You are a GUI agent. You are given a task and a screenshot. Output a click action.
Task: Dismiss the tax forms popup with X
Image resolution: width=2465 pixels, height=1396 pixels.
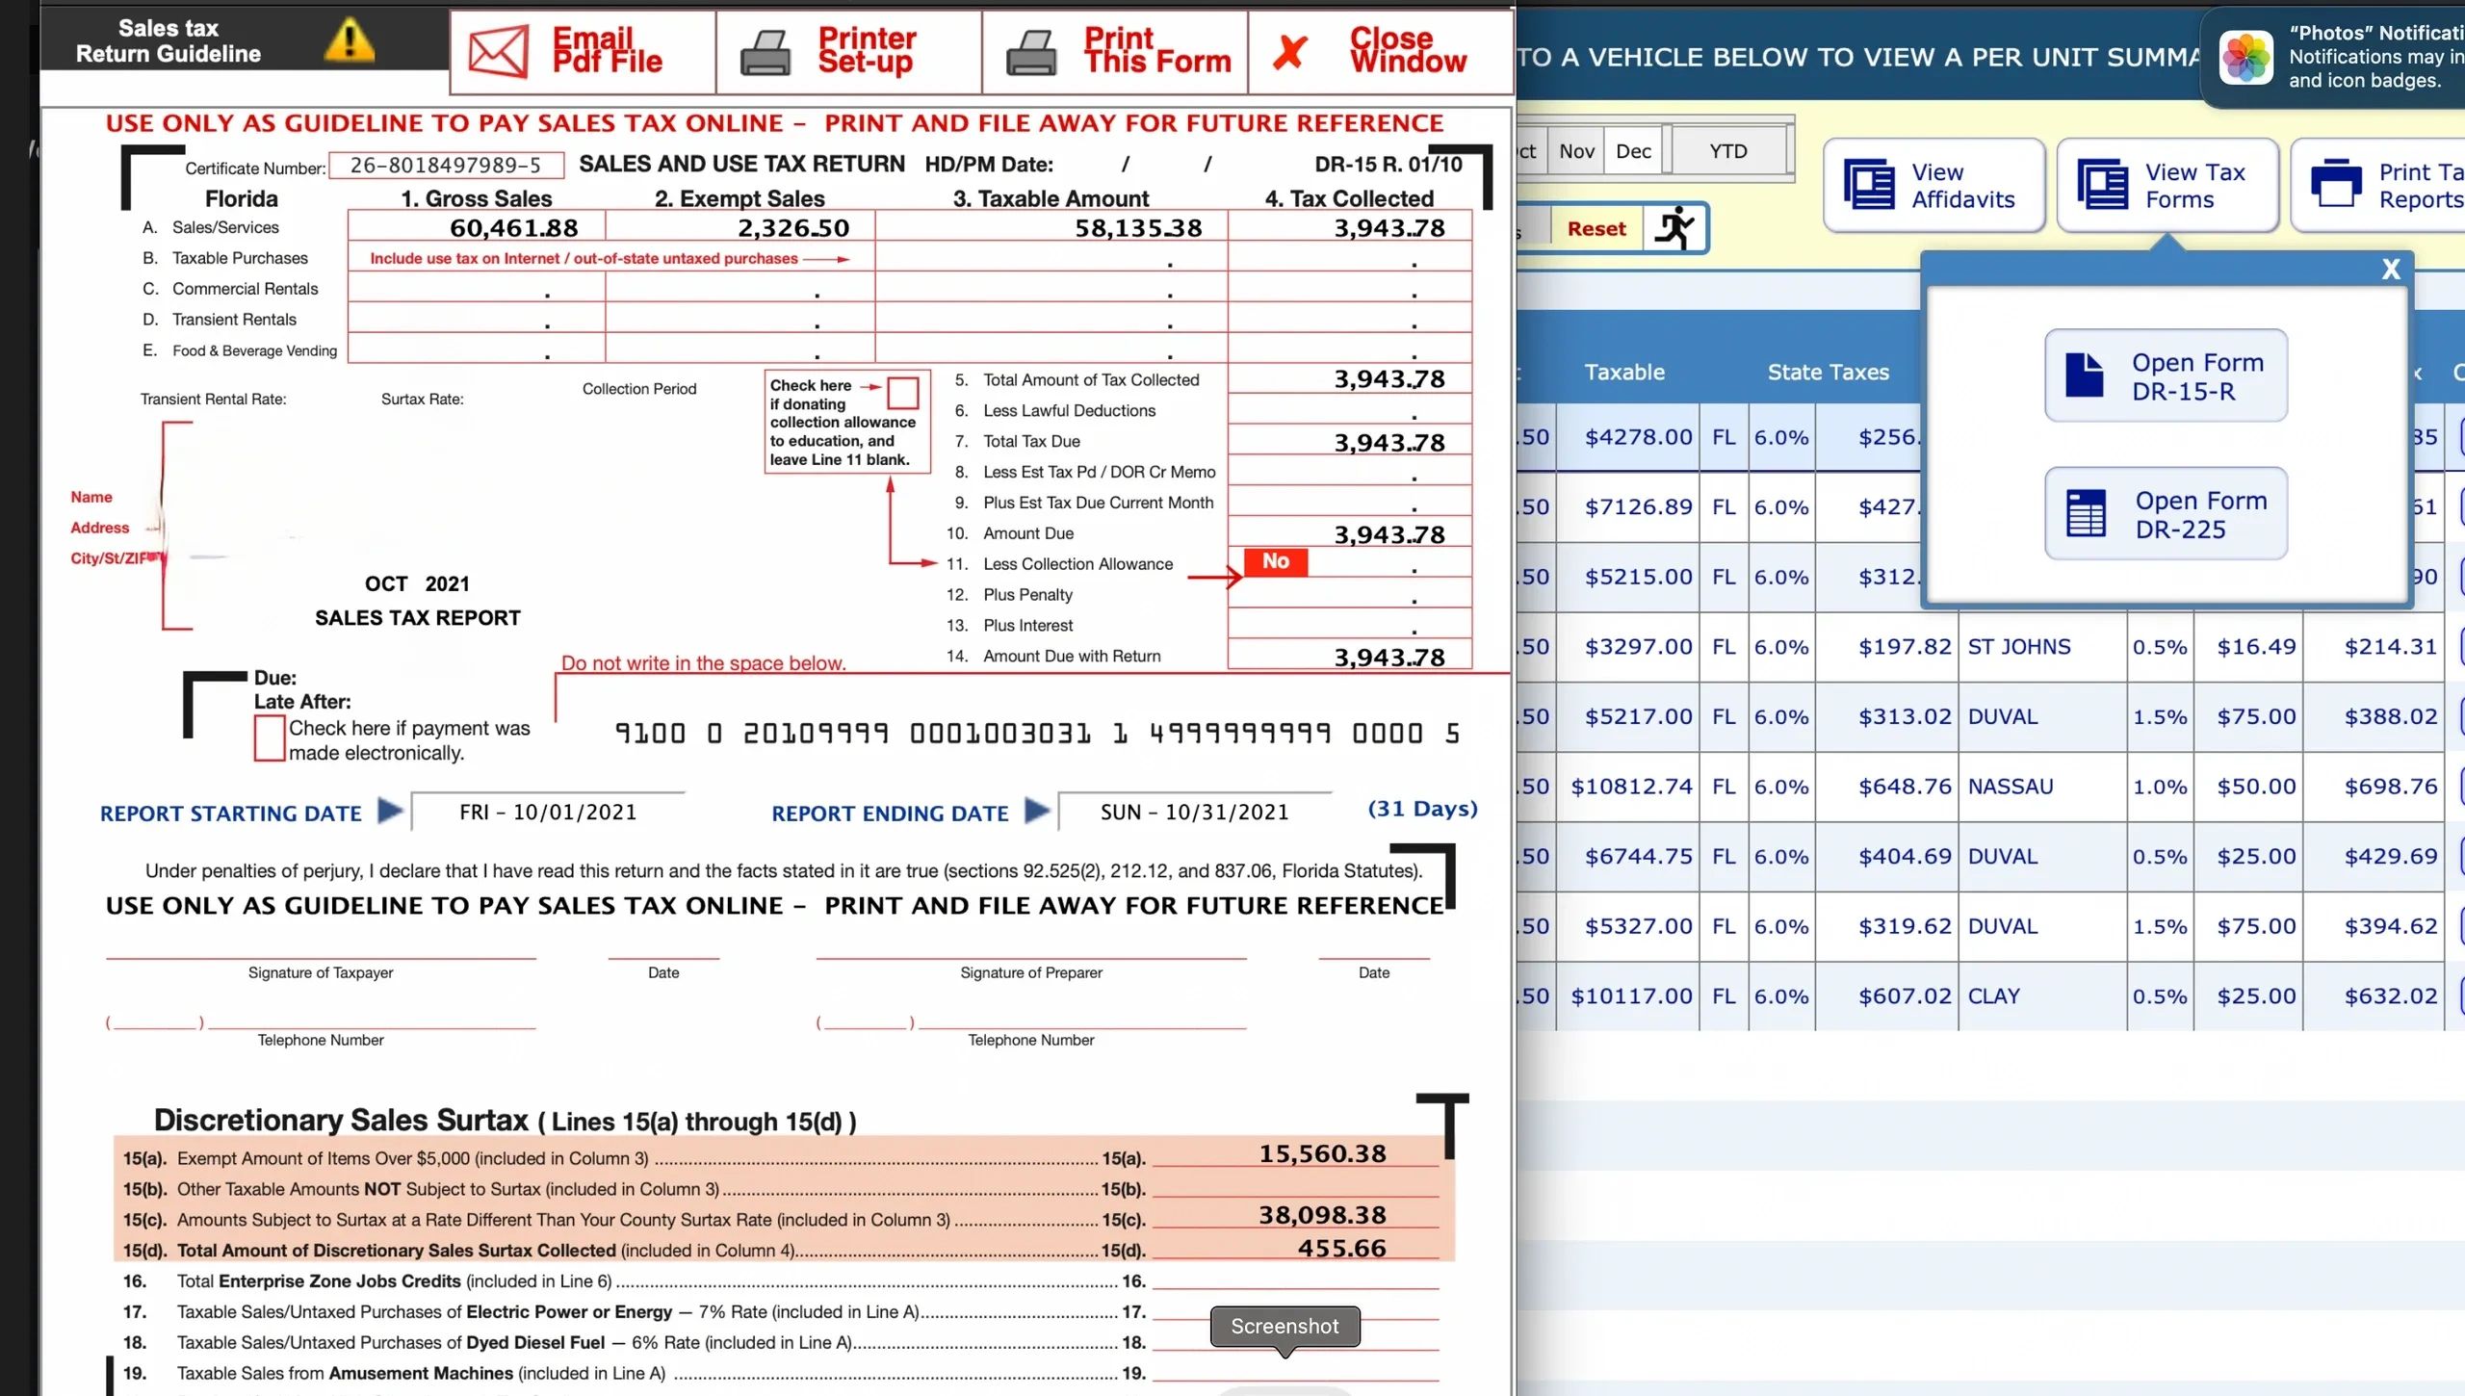[2391, 269]
